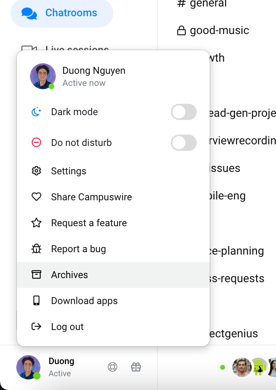Turn on the Do not disturb switch
The image size is (276, 390).
point(184,143)
